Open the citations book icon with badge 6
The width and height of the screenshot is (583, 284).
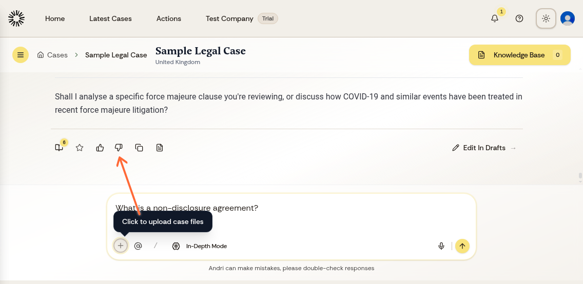pos(59,148)
